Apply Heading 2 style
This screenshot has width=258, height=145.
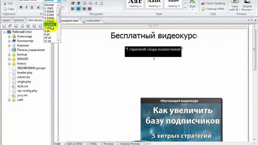pyautogui.click(x=154, y=4)
